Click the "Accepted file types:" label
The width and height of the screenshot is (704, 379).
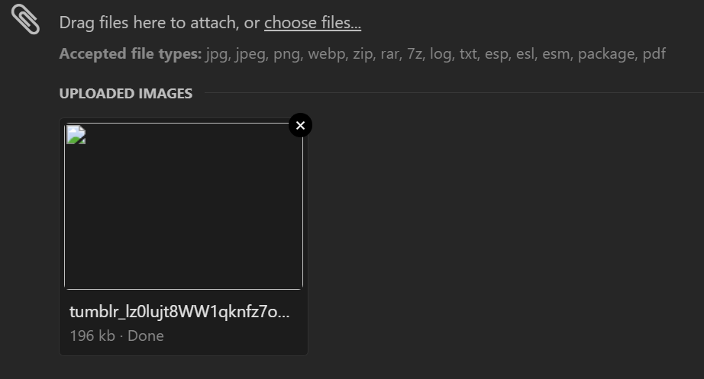[x=131, y=54]
